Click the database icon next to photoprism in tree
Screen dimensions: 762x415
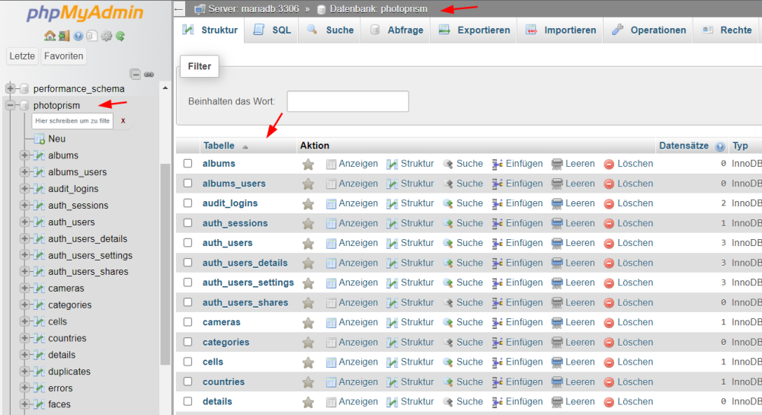coord(24,105)
